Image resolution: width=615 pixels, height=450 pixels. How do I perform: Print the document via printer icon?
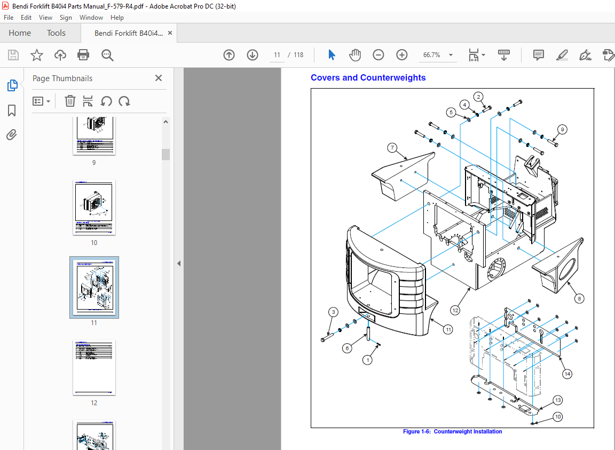[83, 55]
